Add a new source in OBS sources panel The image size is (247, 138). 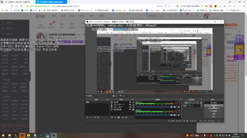click(x=112, y=117)
